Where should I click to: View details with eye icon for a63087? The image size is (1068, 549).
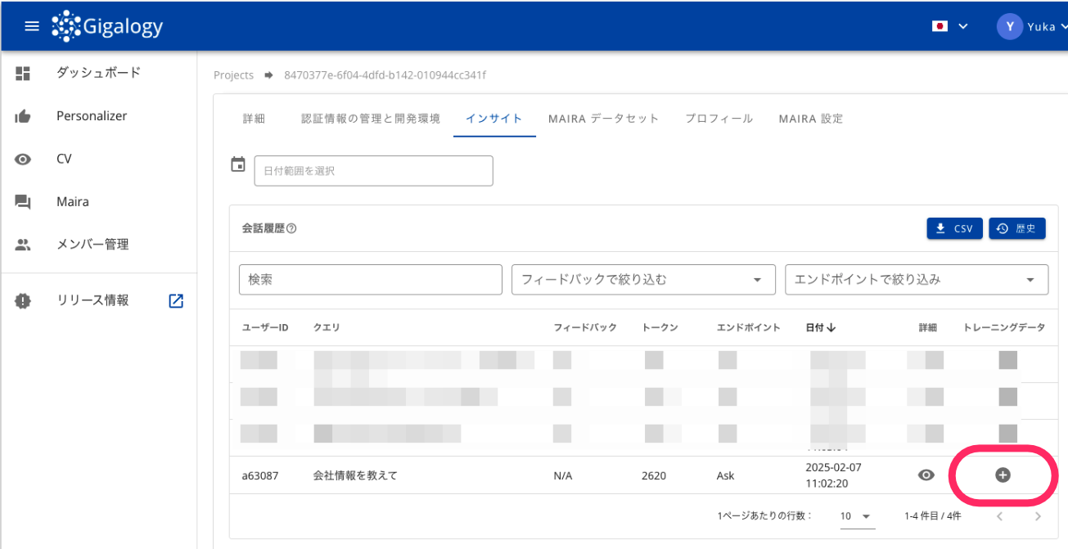tap(926, 475)
